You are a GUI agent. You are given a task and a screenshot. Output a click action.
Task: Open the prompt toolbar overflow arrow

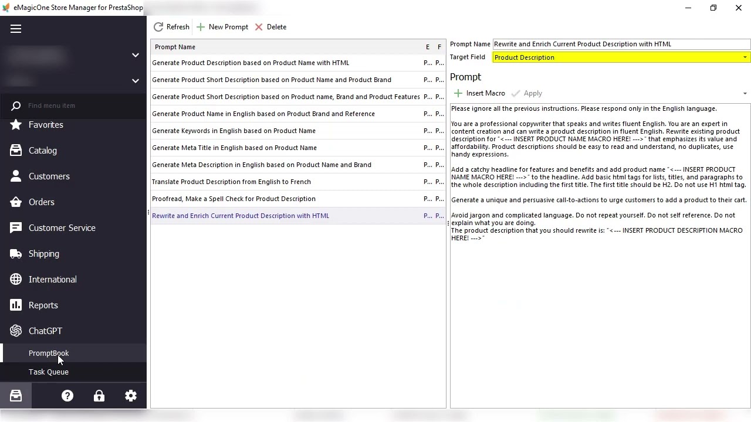[745, 94]
